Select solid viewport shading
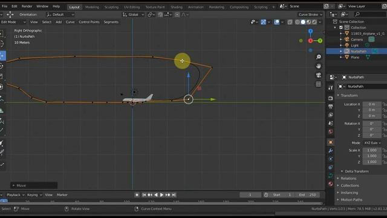This screenshot has height=218, width=387. 303,22
